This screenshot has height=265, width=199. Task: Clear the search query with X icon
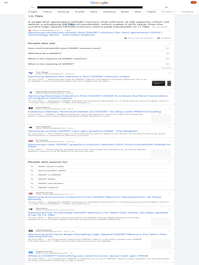tap(166, 7)
